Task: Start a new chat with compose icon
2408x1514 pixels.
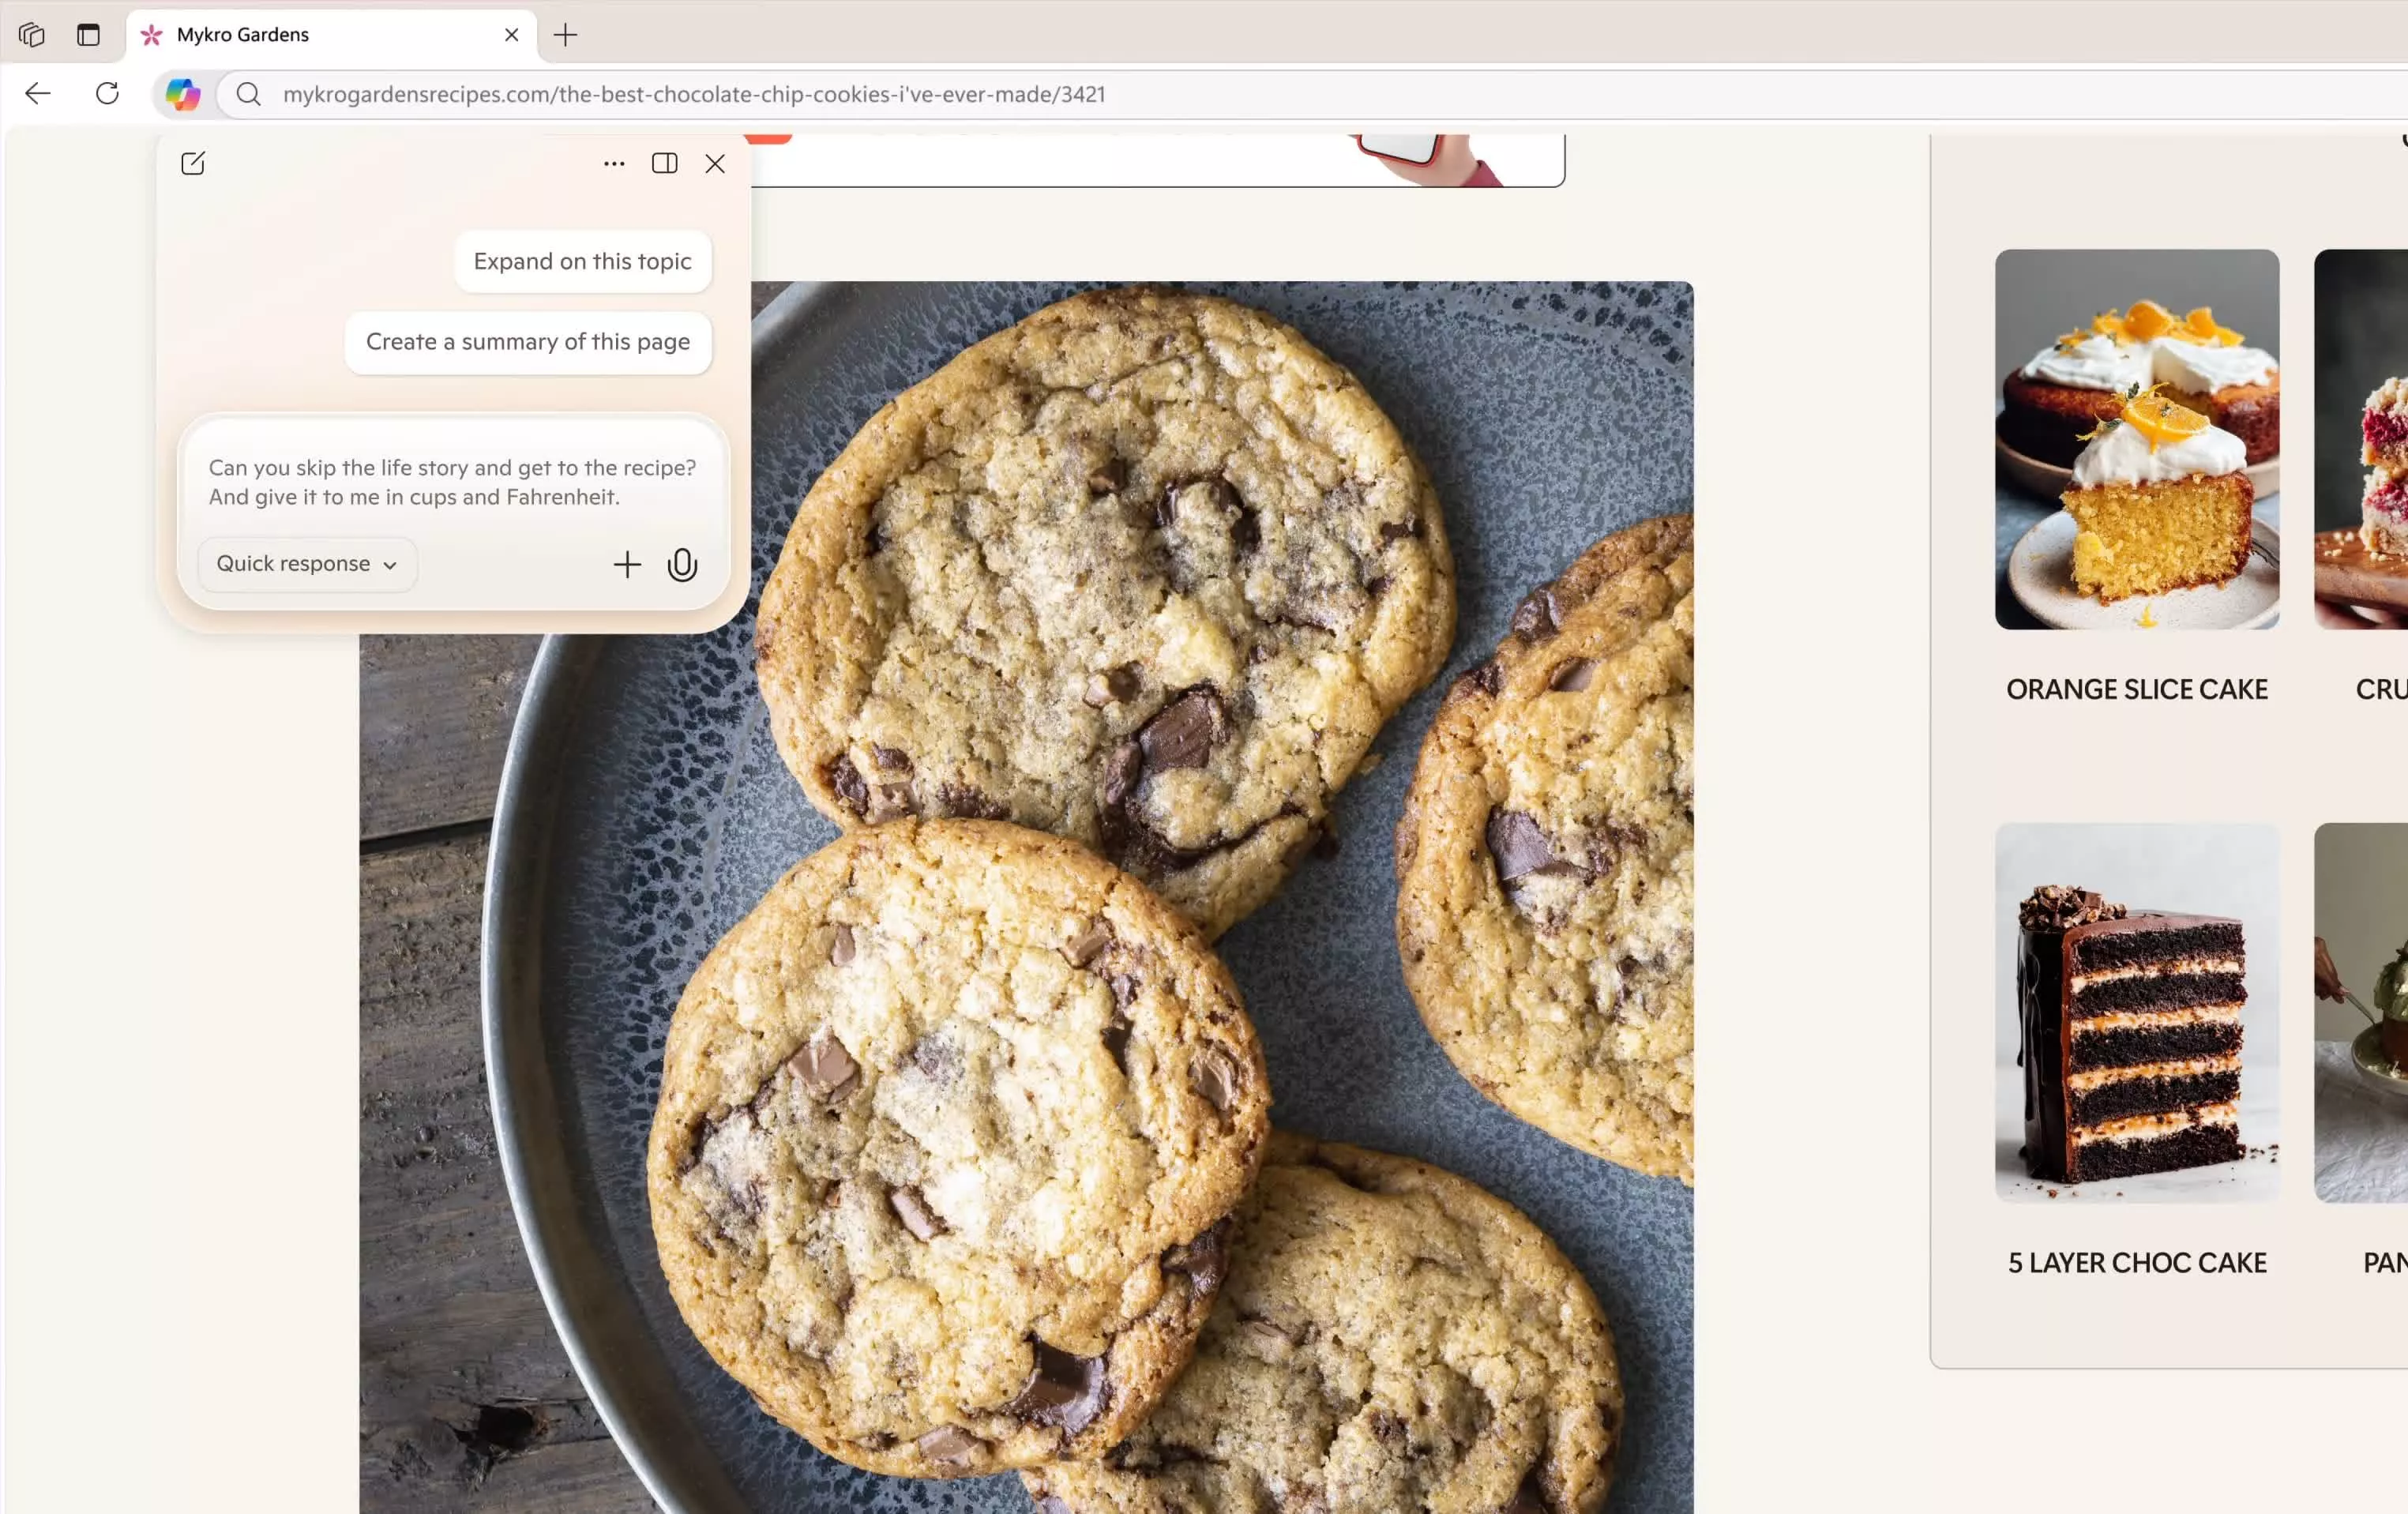Action: [193, 163]
